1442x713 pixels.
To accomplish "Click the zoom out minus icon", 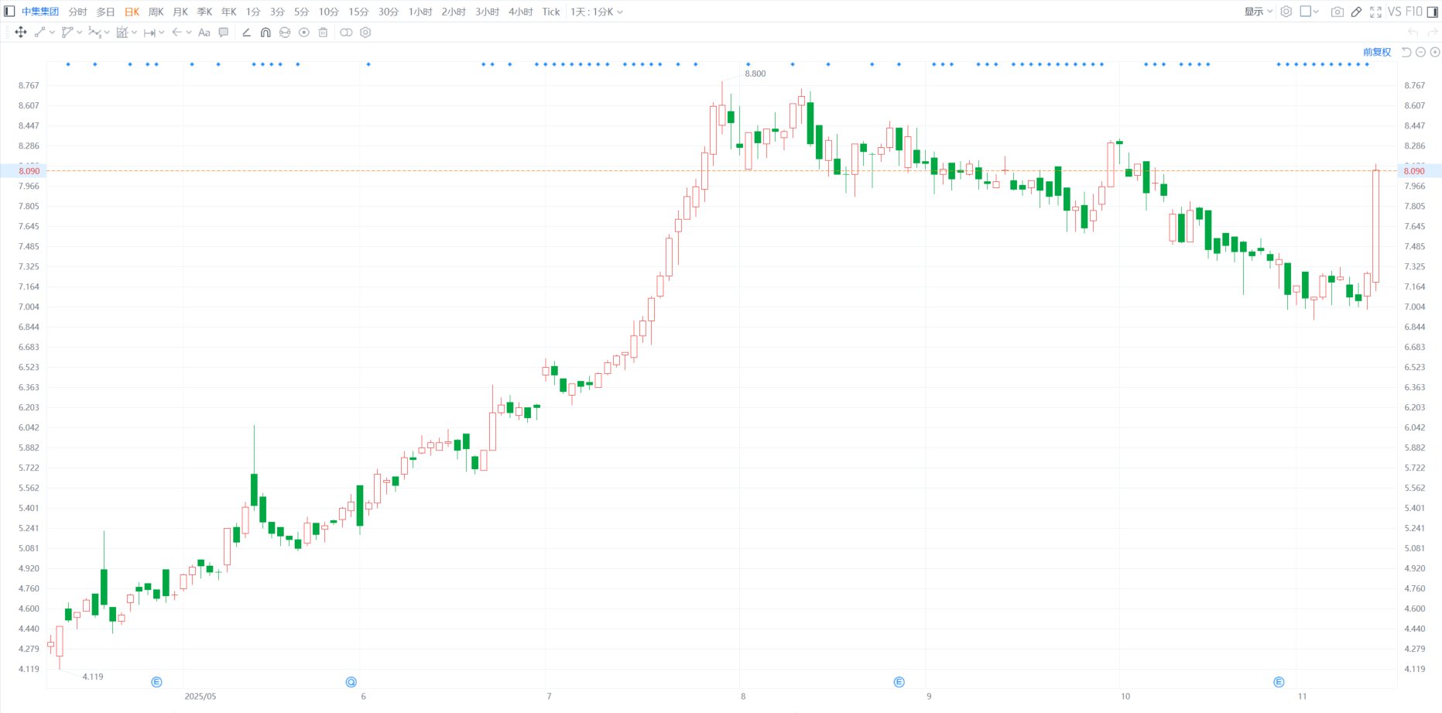I will point(1420,52).
